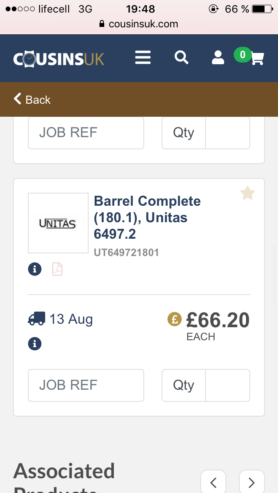Tap the cousinsuk.com address bar

(x=139, y=24)
